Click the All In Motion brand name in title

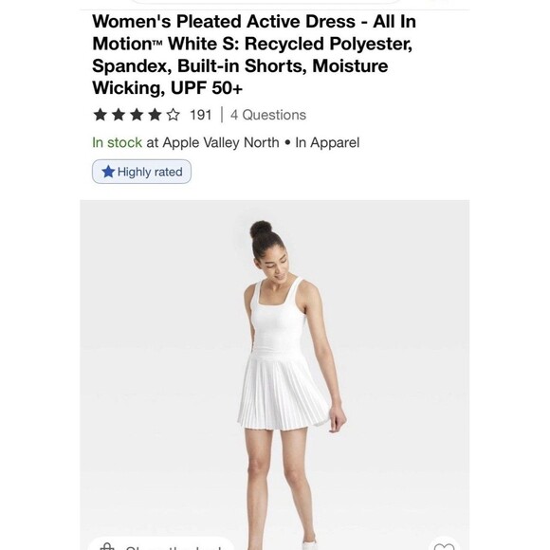point(254,32)
